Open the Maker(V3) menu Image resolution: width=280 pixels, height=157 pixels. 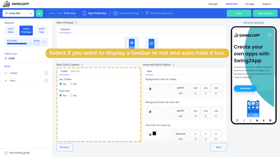232,4
